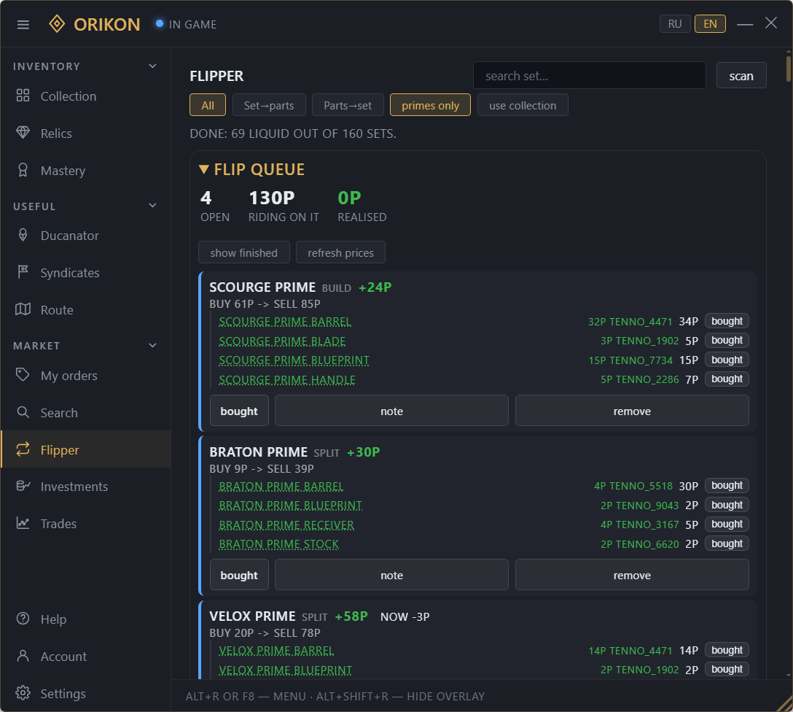Open the Braton Prime Receiver link
The height and width of the screenshot is (712, 793).
click(x=286, y=525)
